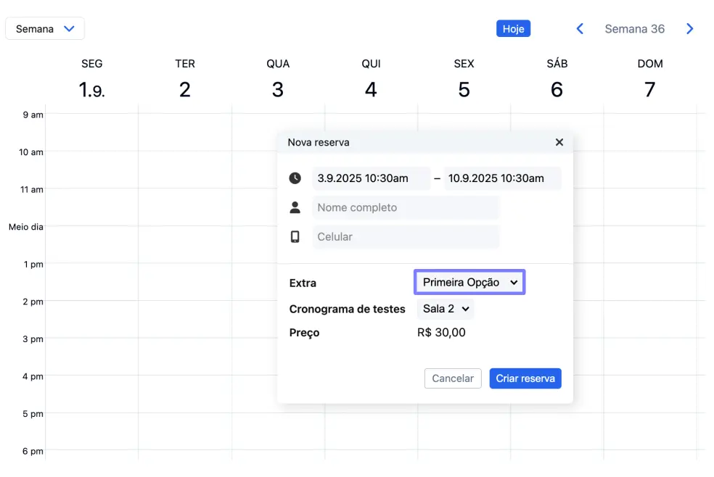Expand the Extra Primeira Opção dropdown

[469, 283]
